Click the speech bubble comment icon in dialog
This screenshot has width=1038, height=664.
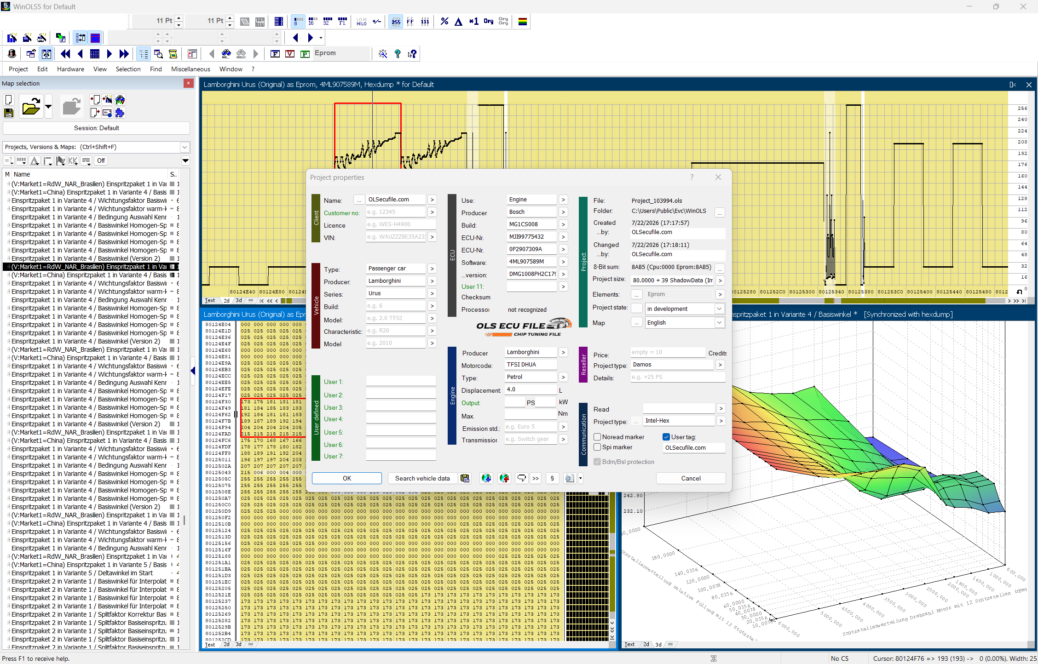pos(521,478)
